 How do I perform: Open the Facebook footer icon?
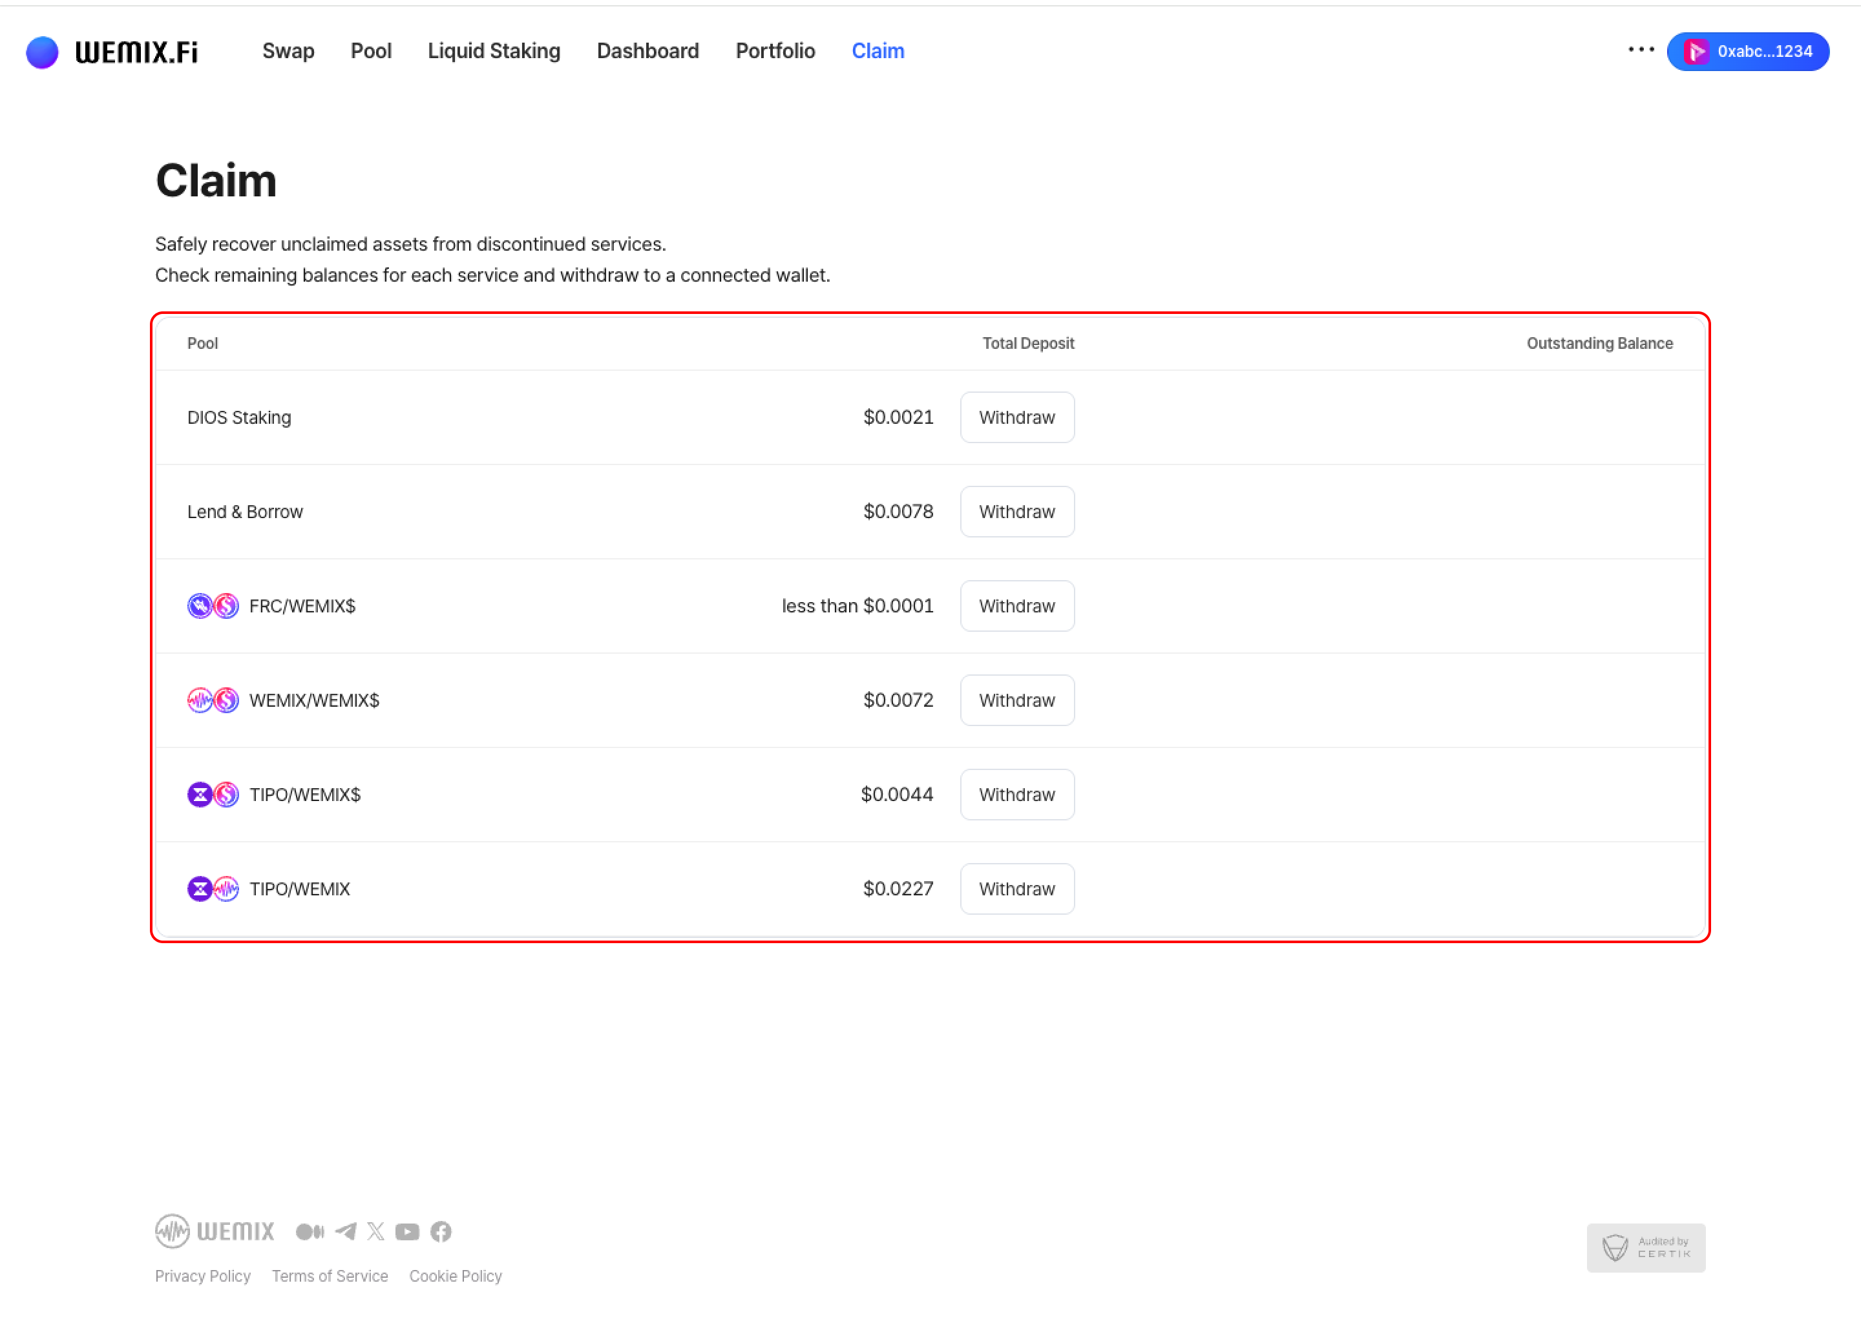pos(441,1231)
